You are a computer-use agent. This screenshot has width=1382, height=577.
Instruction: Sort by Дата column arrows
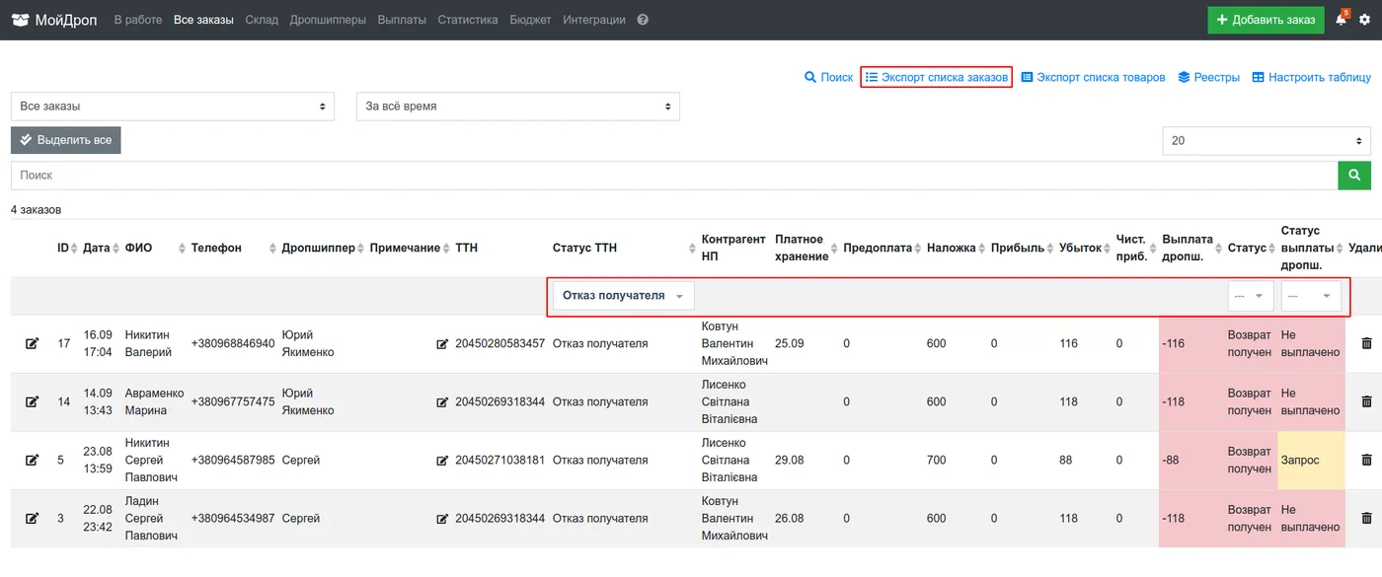(x=116, y=249)
